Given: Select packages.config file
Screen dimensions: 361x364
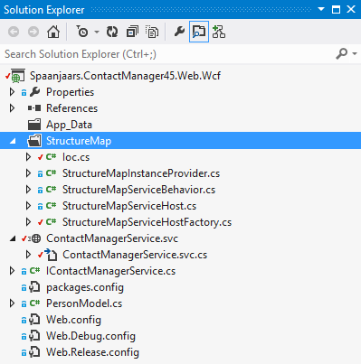Looking at the screenshot, I should [85, 287].
